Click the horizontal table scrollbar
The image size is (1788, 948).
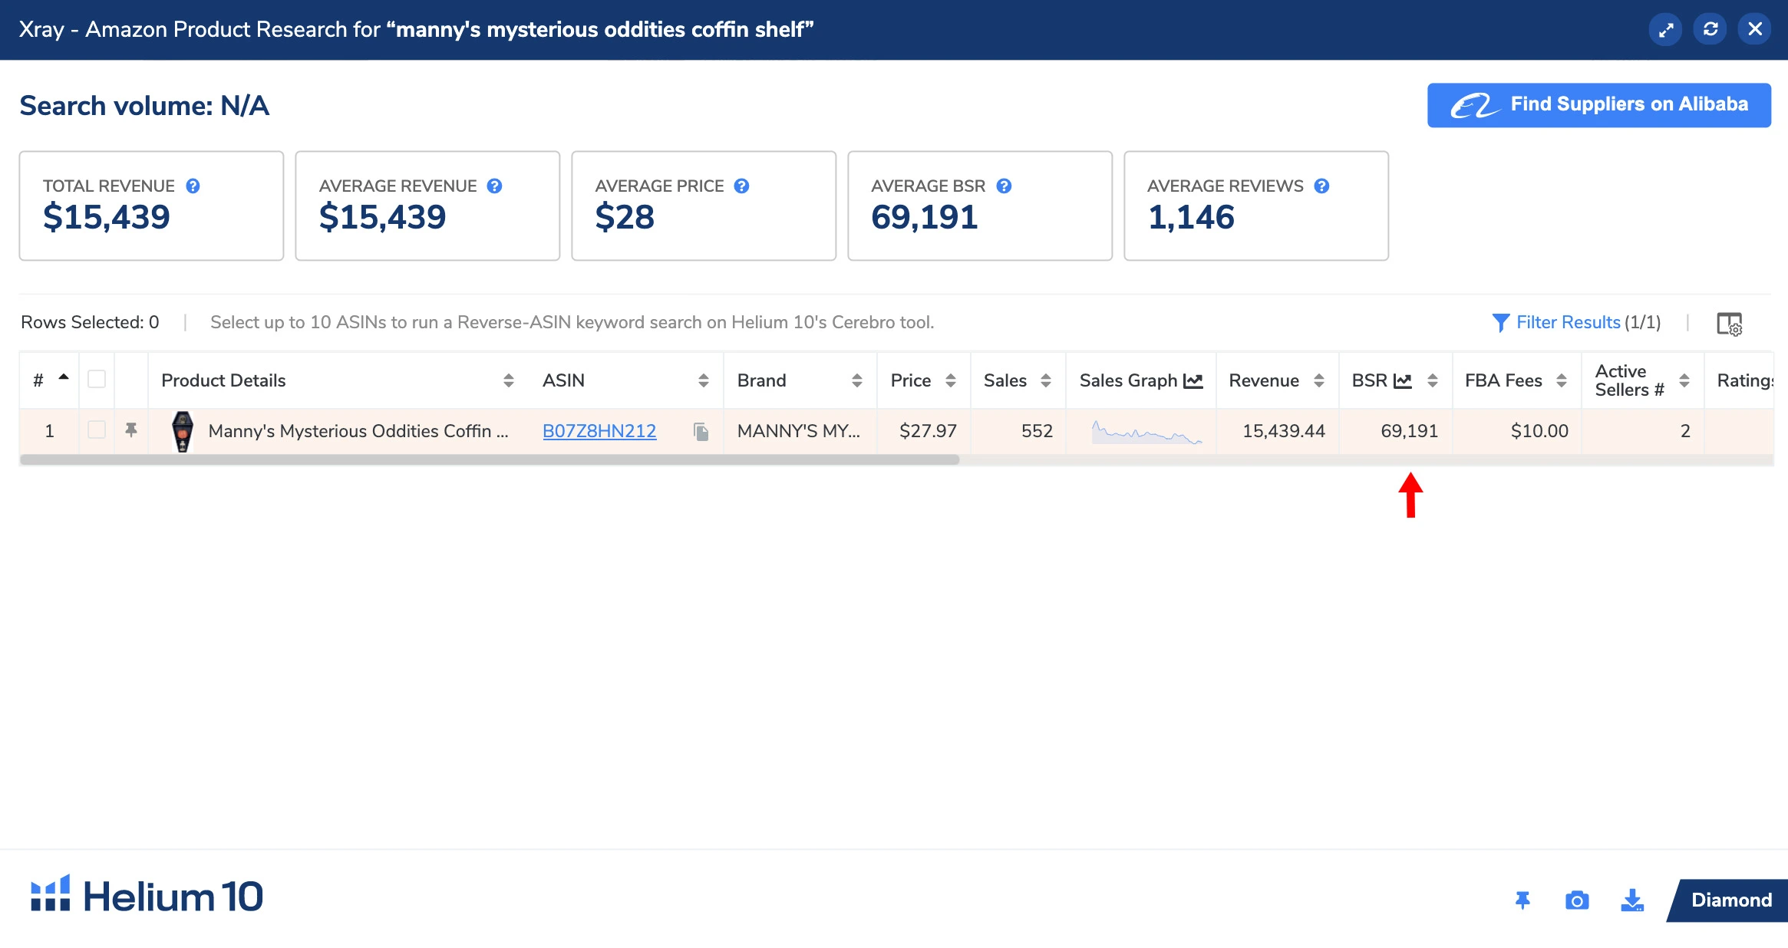pos(489,460)
